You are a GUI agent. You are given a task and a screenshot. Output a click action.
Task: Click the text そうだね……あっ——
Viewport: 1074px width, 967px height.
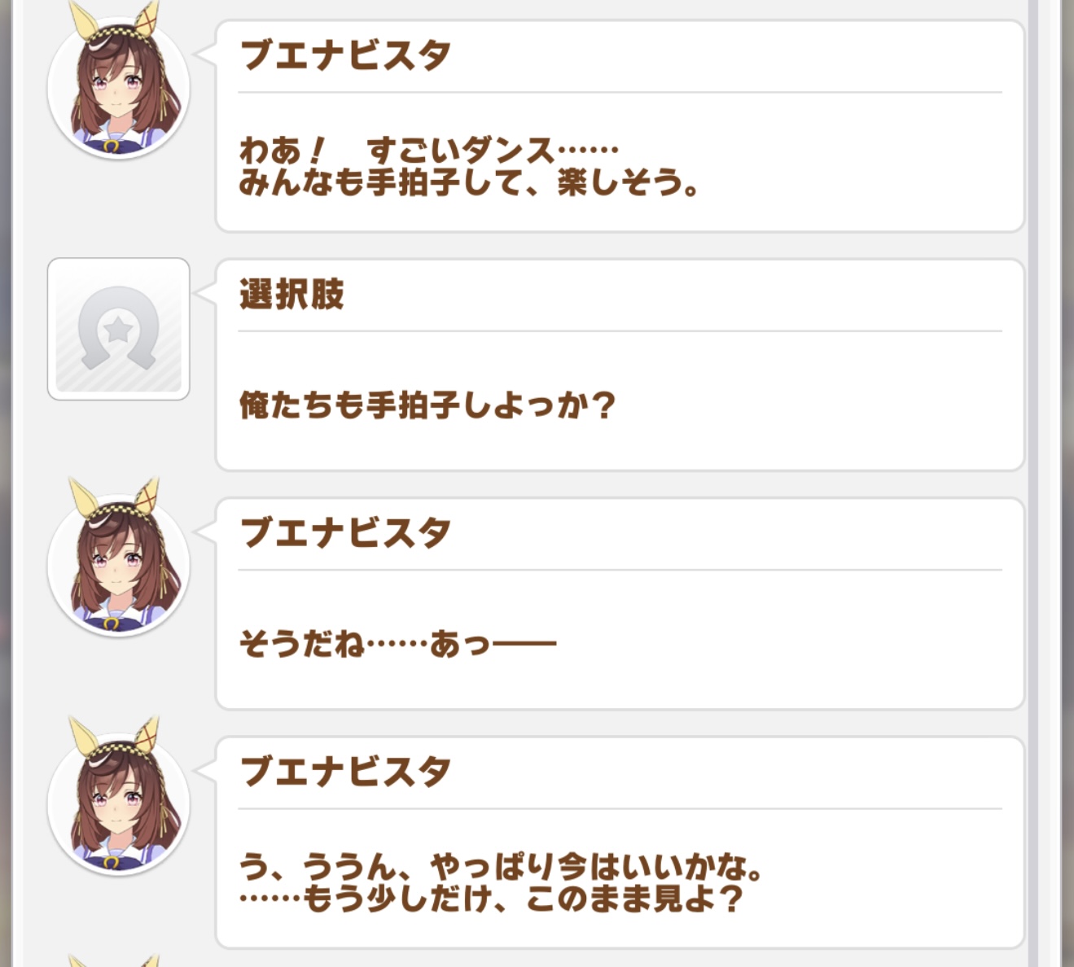397,644
